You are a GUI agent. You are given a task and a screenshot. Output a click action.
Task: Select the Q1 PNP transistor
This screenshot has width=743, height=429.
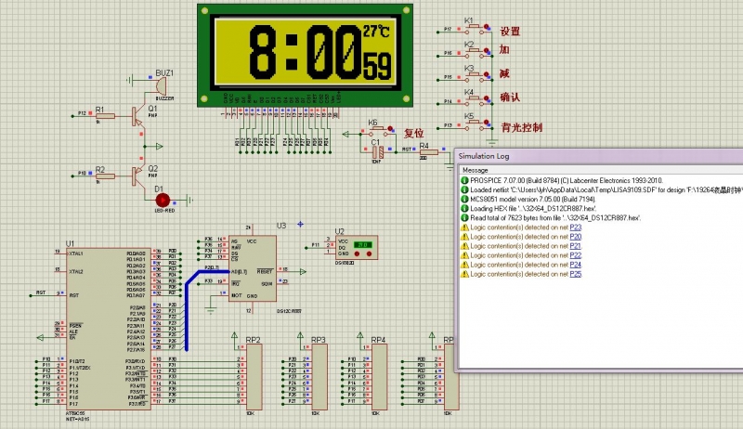click(138, 116)
